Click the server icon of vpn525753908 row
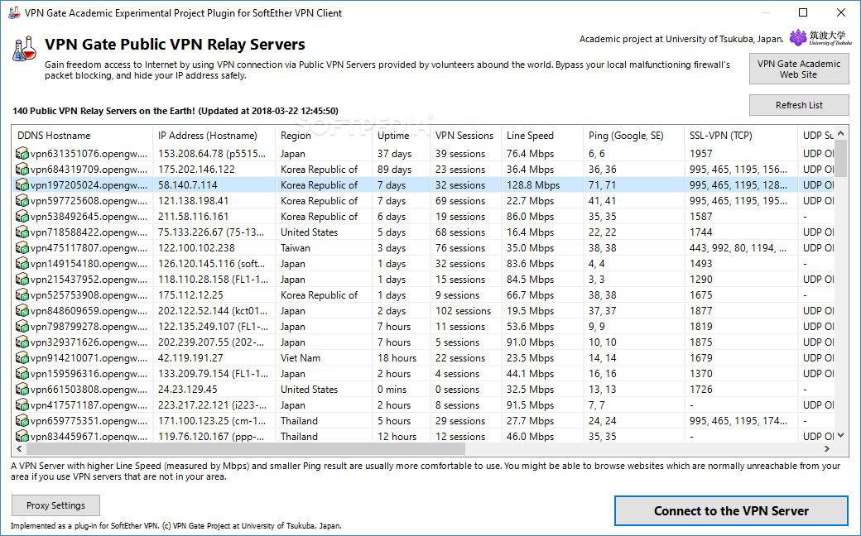Viewport: 861px width, 536px height. [22, 295]
